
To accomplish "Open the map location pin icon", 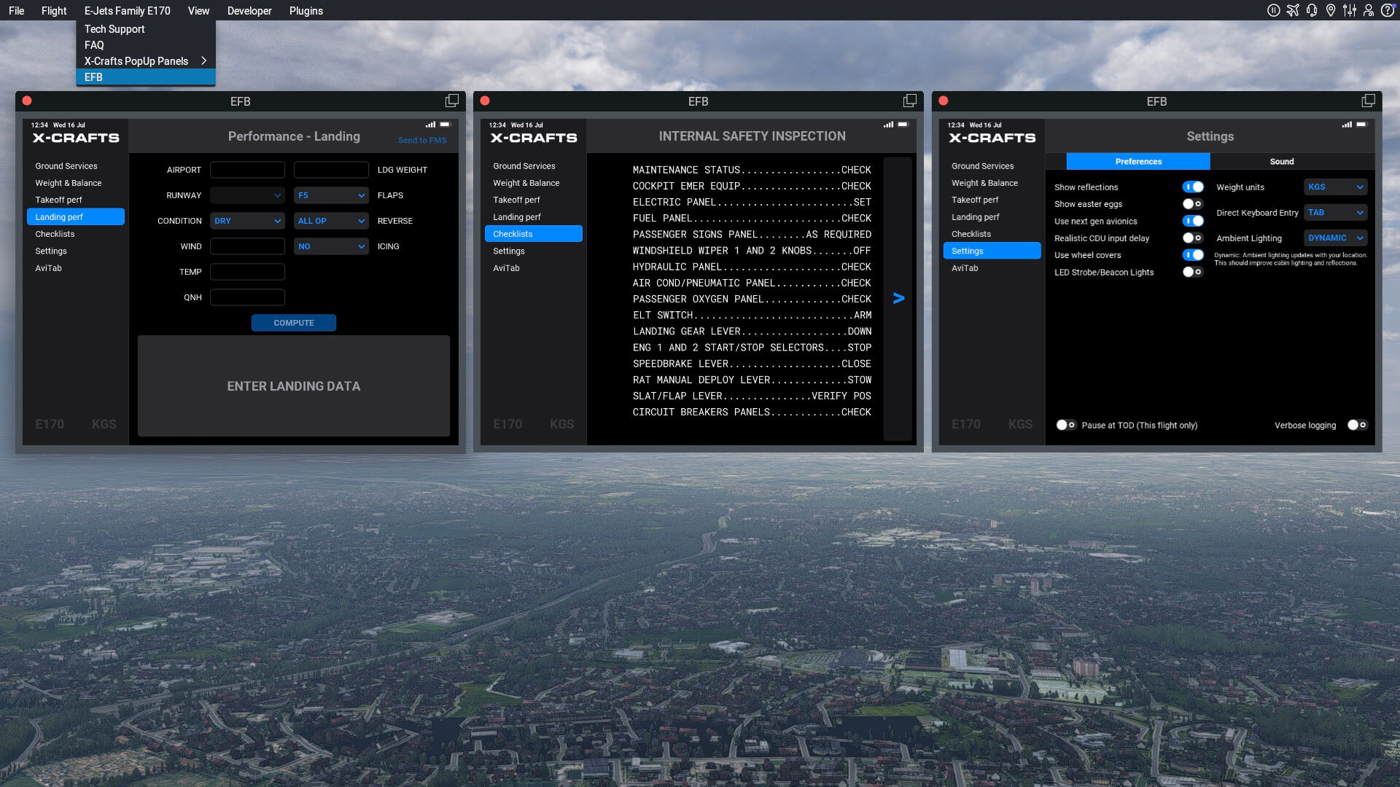I will tap(1331, 10).
